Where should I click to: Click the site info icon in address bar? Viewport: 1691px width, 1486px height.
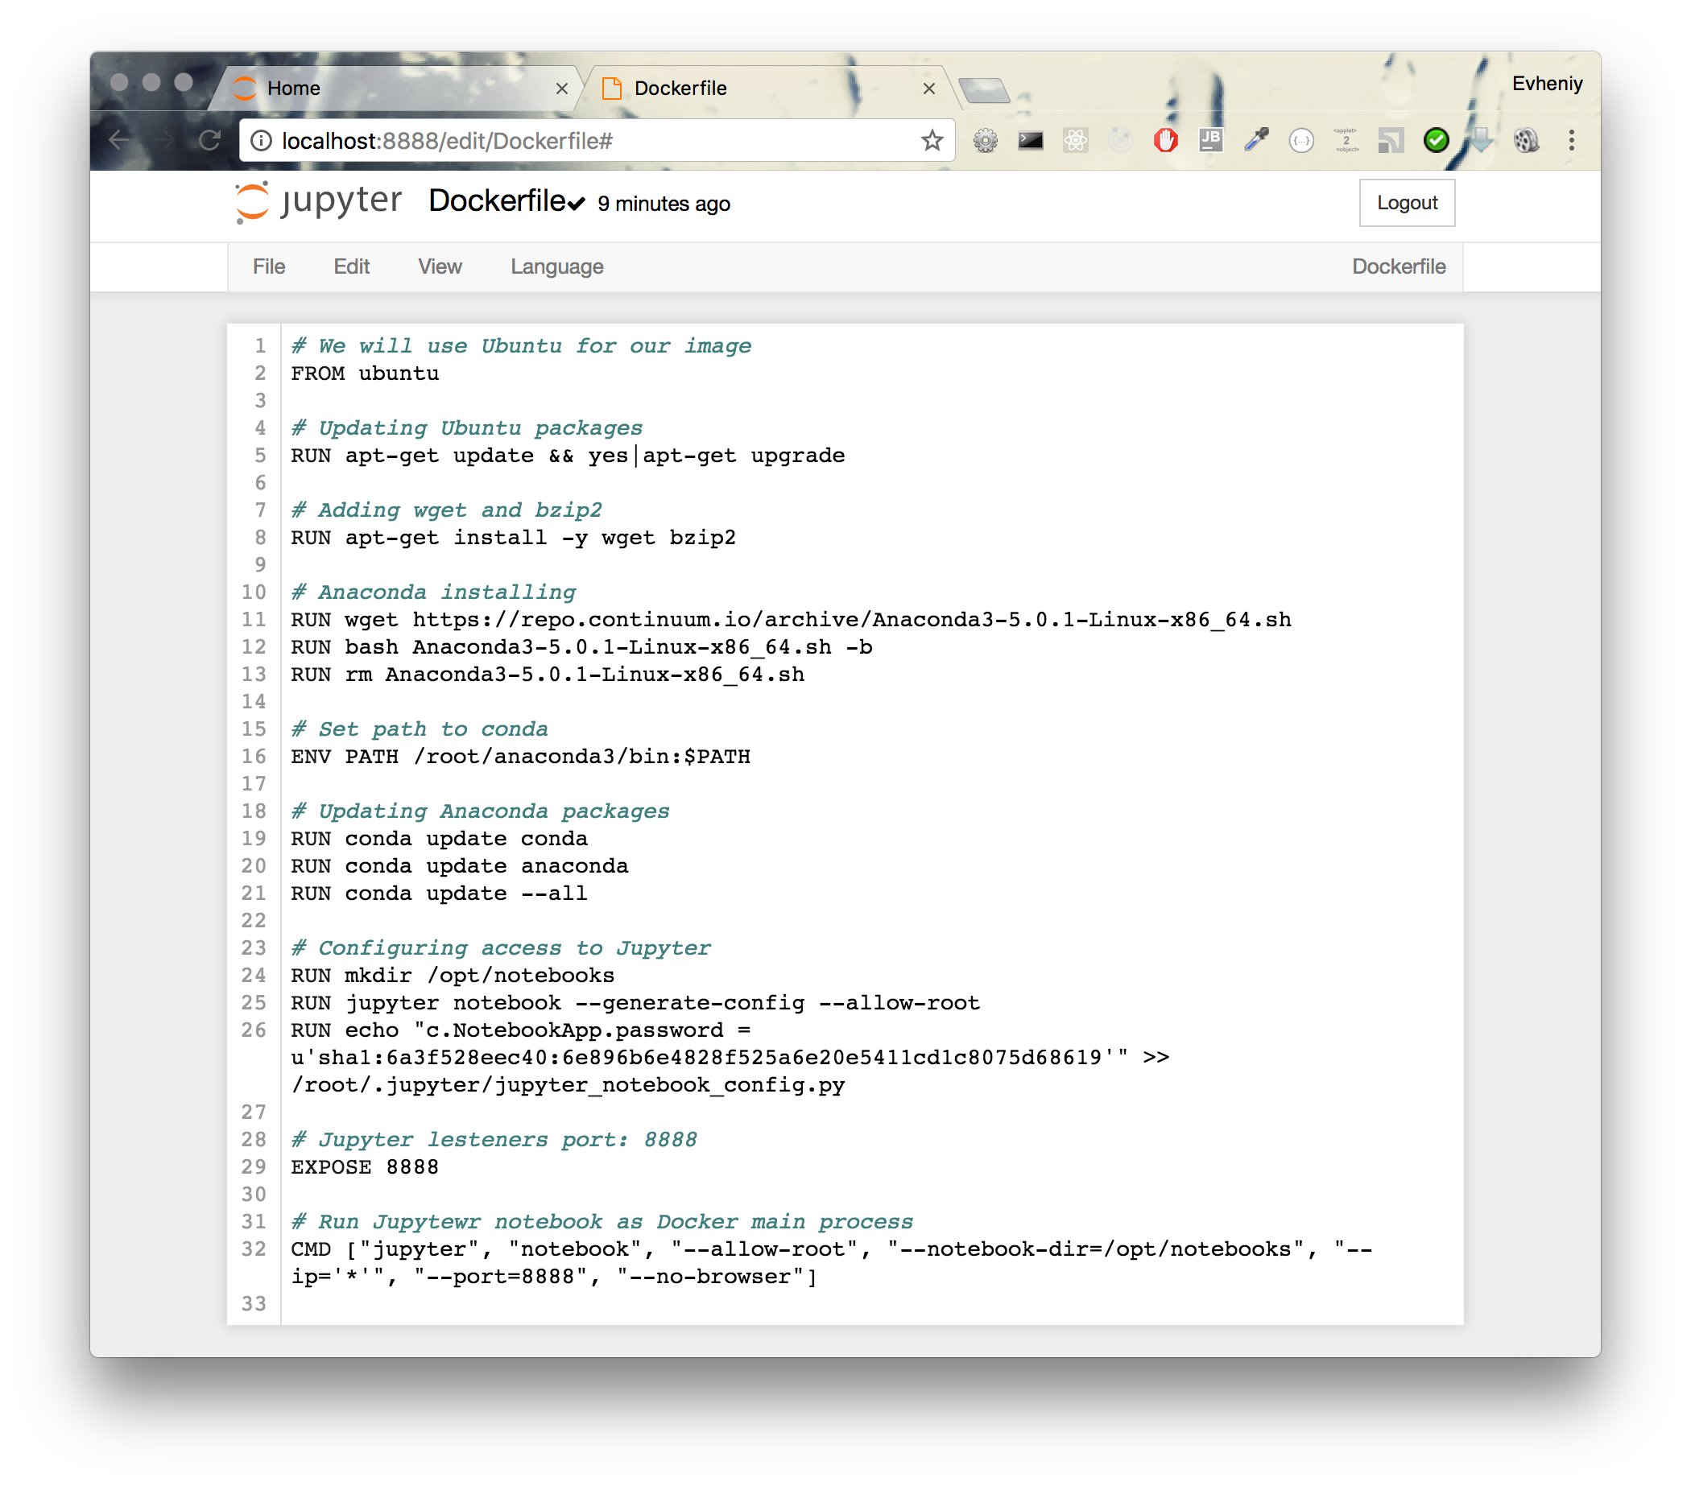tap(262, 141)
